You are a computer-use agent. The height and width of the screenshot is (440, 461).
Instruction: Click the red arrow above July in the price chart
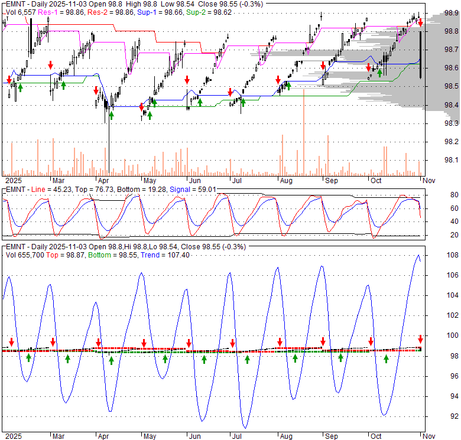tap(230, 92)
